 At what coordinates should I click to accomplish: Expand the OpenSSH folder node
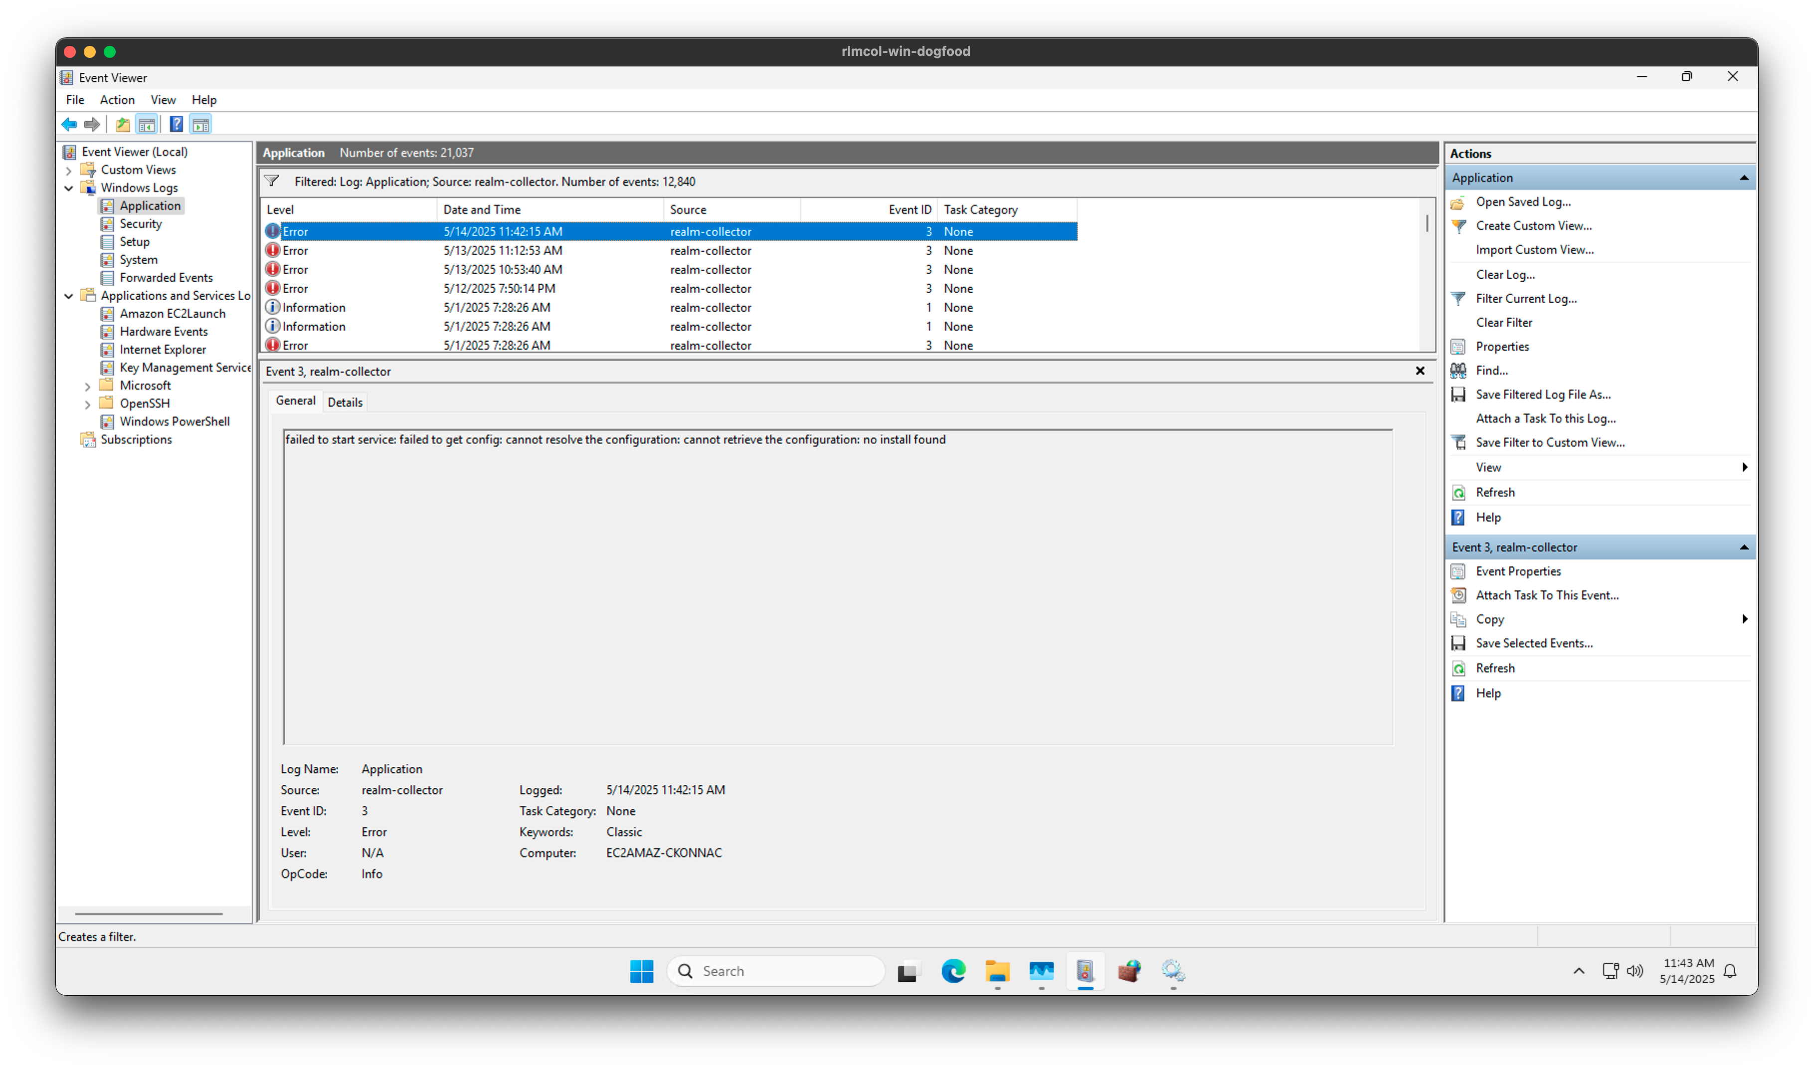pyautogui.click(x=88, y=404)
